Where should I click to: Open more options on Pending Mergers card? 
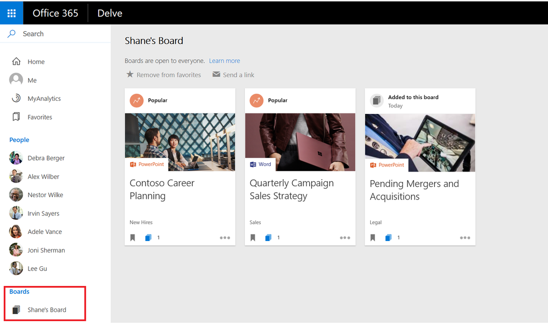pyautogui.click(x=465, y=238)
